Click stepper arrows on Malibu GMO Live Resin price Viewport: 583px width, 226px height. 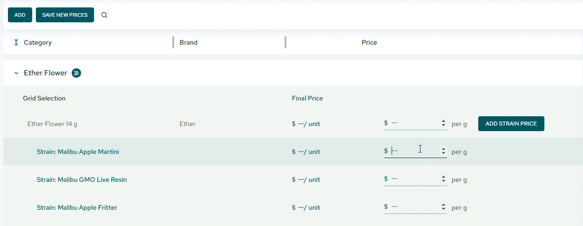pyautogui.click(x=443, y=179)
